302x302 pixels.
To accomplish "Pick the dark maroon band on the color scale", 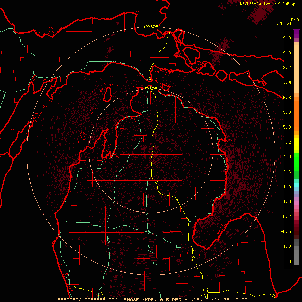I will 296,230.
